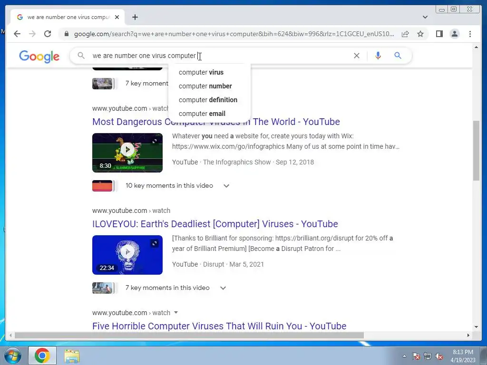Go to Google home via the logo
This screenshot has height=365, width=487.
39,56
